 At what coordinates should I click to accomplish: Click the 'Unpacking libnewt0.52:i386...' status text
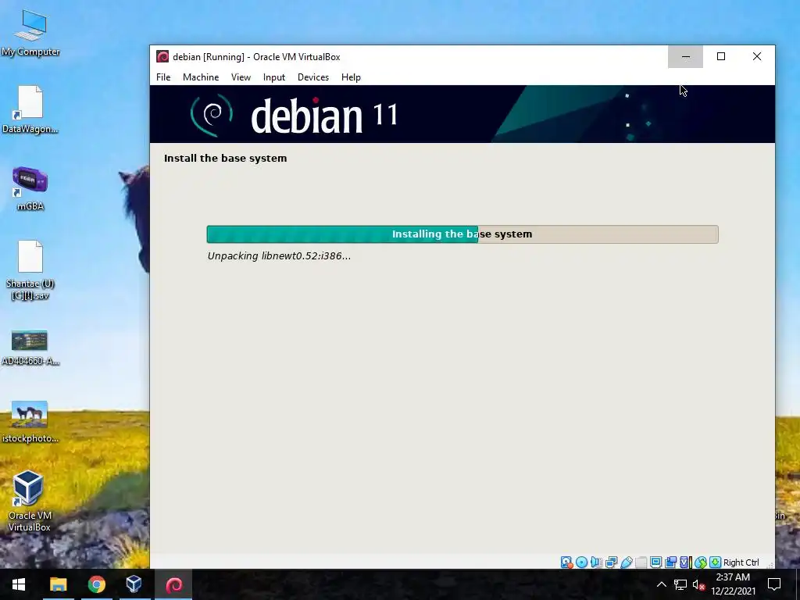[x=279, y=256]
